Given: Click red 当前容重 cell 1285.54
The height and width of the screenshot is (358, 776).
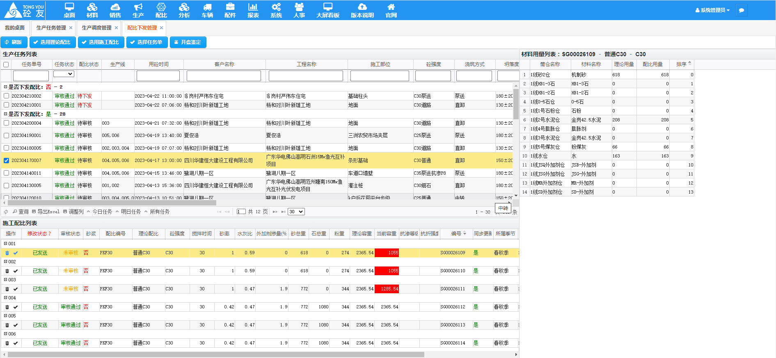Looking at the screenshot, I should click(x=387, y=289).
